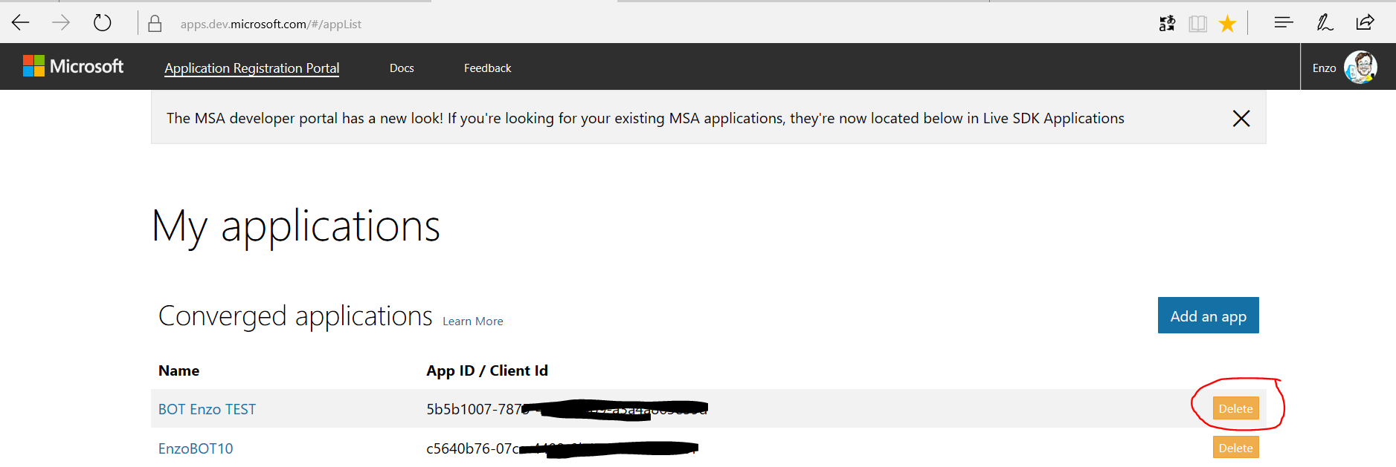Open Application Registration Portal menu item

tap(251, 68)
